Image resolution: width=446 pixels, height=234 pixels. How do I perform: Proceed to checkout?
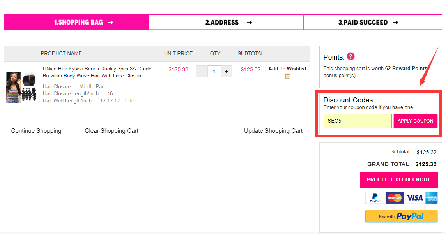(398, 180)
